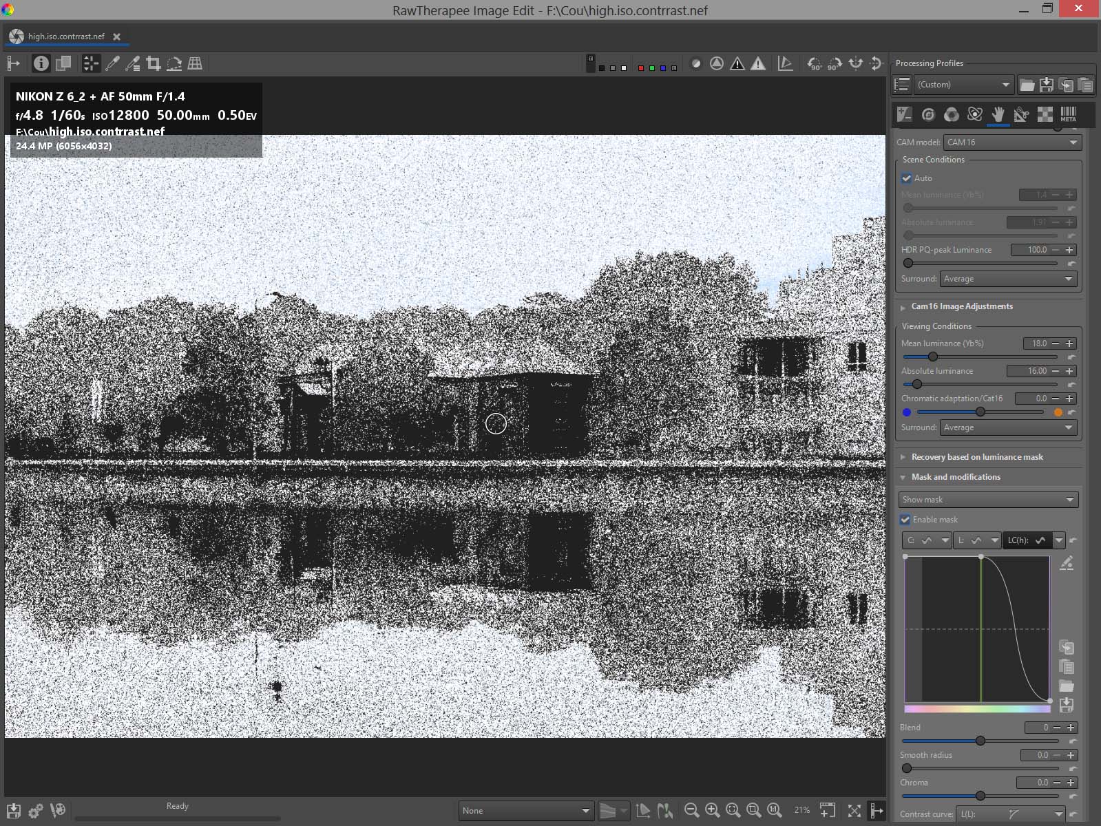The image size is (1101, 826).
Task: Adjust the Chromatic adaptation/Cat16 slider
Action: [980, 412]
